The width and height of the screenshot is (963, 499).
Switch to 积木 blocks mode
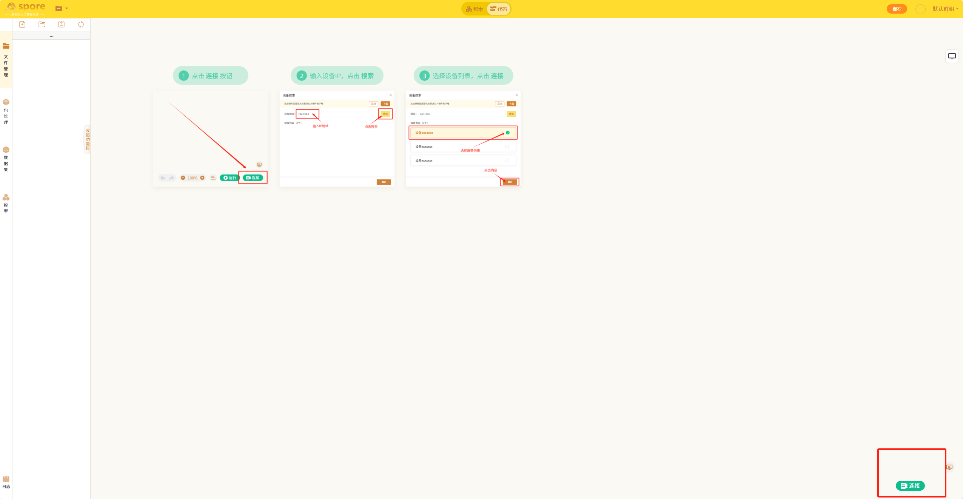point(475,9)
